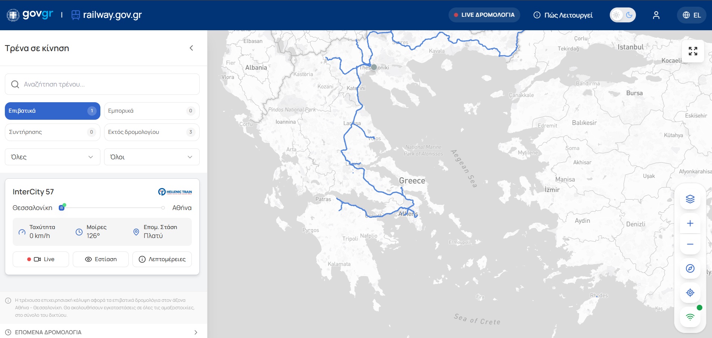Zoom in on the map
The image size is (712, 338).
690,223
